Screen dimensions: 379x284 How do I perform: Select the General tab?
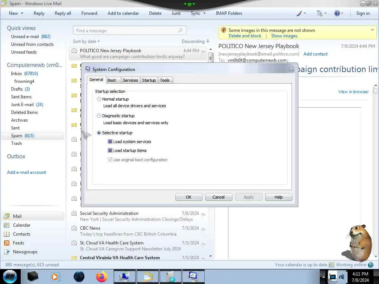[96, 80]
